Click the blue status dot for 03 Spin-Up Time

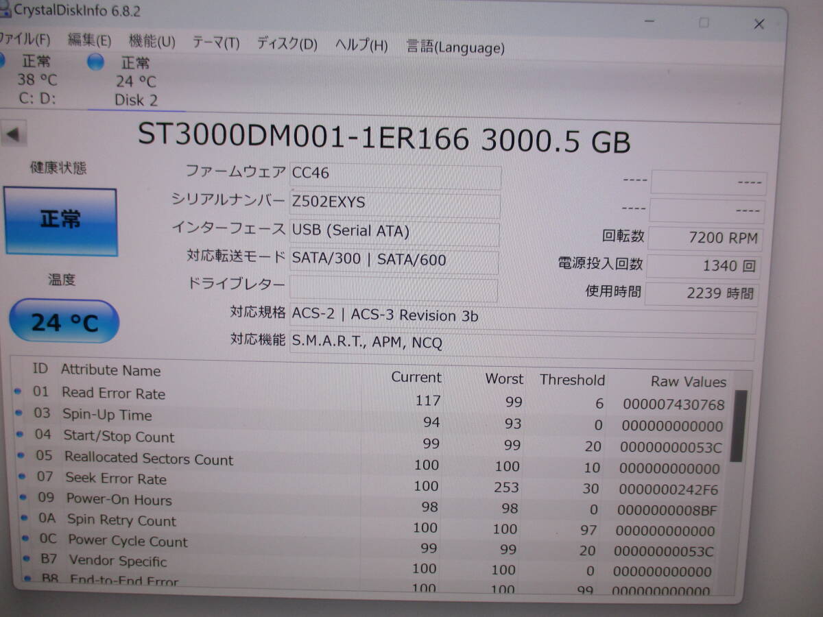click(19, 413)
